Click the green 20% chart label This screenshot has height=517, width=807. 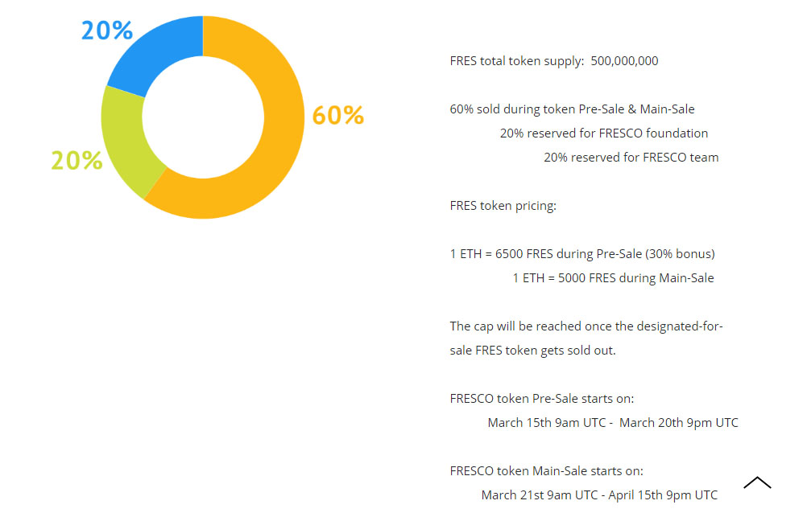point(77,160)
